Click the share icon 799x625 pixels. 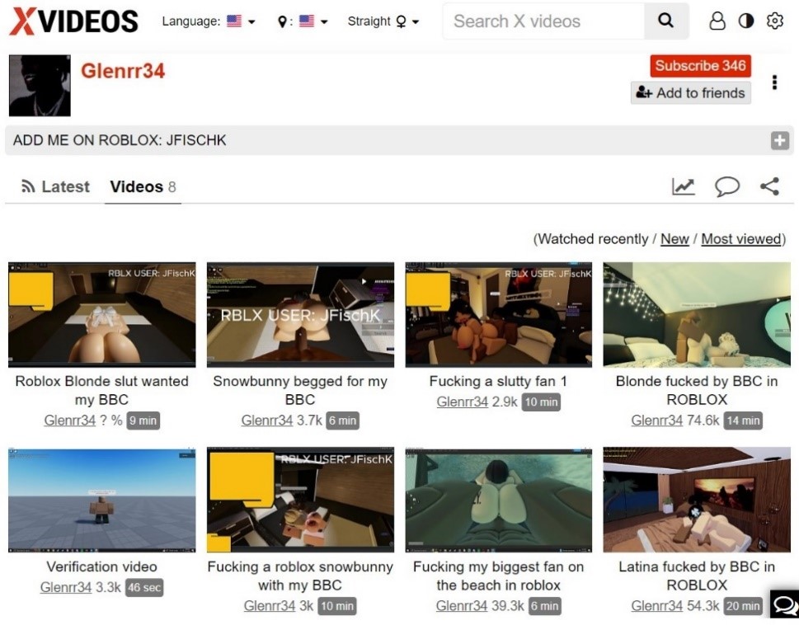click(770, 186)
